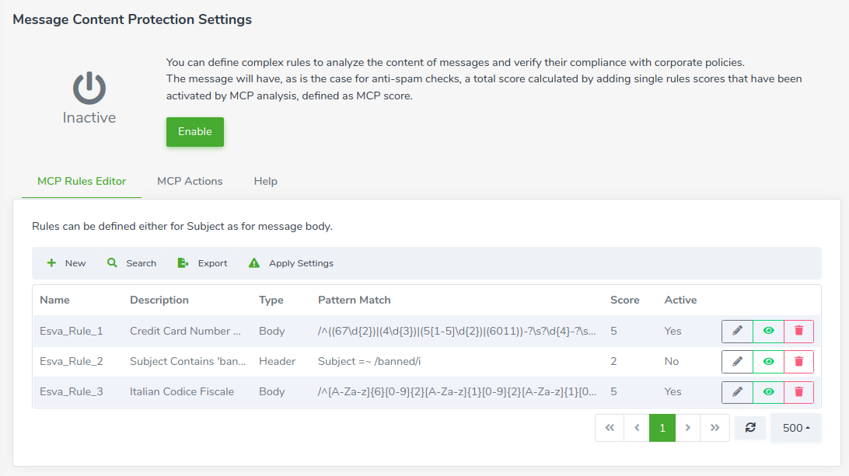Image resolution: width=849 pixels, height=476 pixels.
Task: Click the Export toolbar button
Action: (202, 263)
